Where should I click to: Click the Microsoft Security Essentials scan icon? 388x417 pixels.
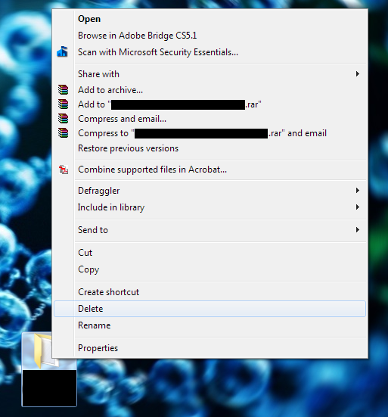click(x=63, y=52)
